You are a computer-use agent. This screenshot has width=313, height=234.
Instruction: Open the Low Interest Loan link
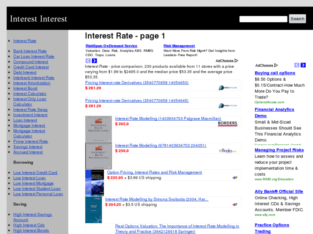29,178
